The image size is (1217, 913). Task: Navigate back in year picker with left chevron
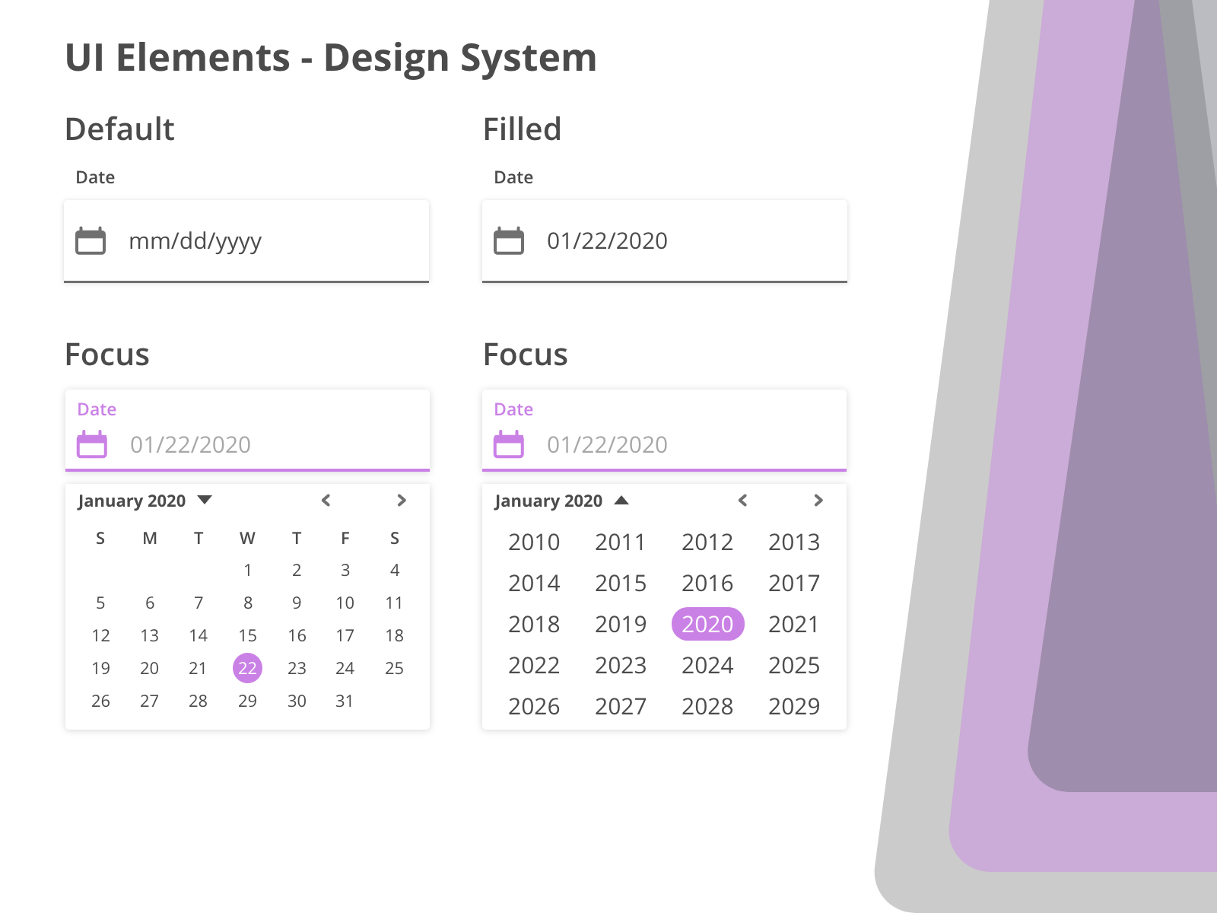tap(742, 500)
